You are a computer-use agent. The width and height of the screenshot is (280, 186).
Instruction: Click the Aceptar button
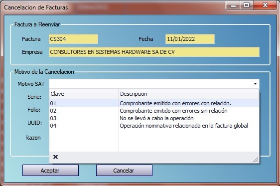pyautogui.click(x=50, y=171)
